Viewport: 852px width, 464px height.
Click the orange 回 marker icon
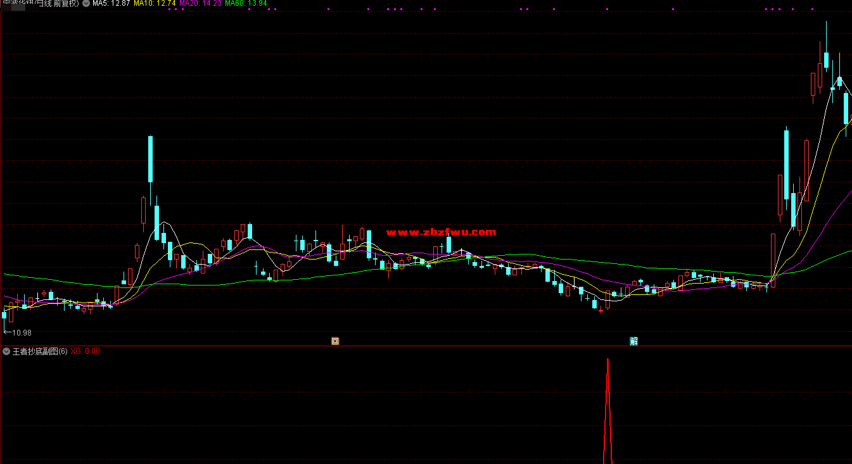pos(335,341)
